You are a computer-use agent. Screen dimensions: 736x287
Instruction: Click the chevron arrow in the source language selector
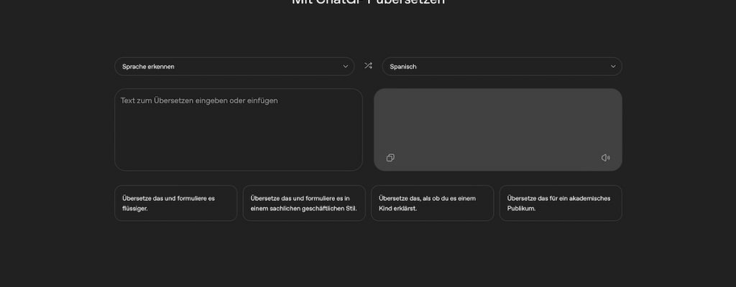coord(345,66)
